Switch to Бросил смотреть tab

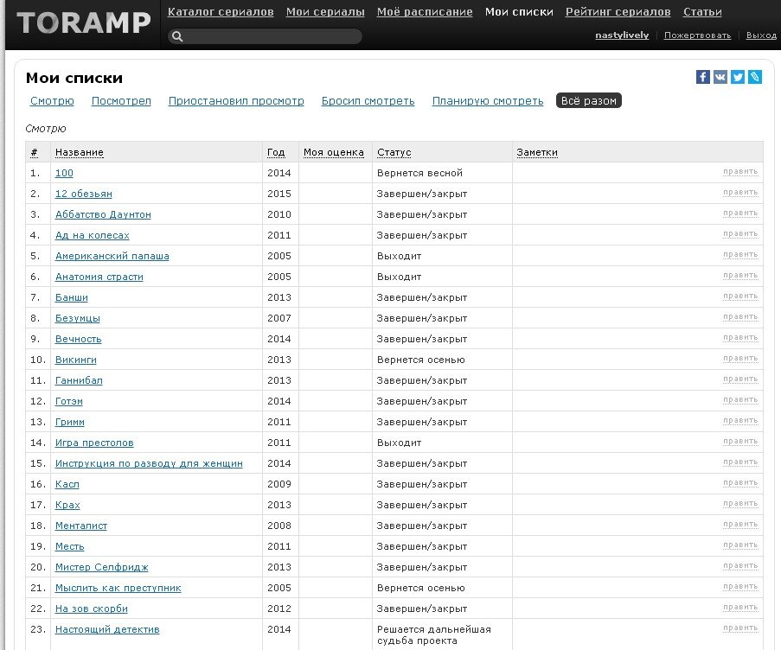tap(368, 101)
